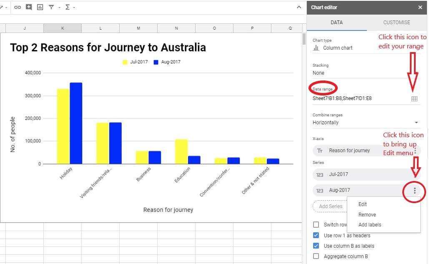Uncheck Use row 1 as headers
This screenshot has height=264, width=429.
316,235
